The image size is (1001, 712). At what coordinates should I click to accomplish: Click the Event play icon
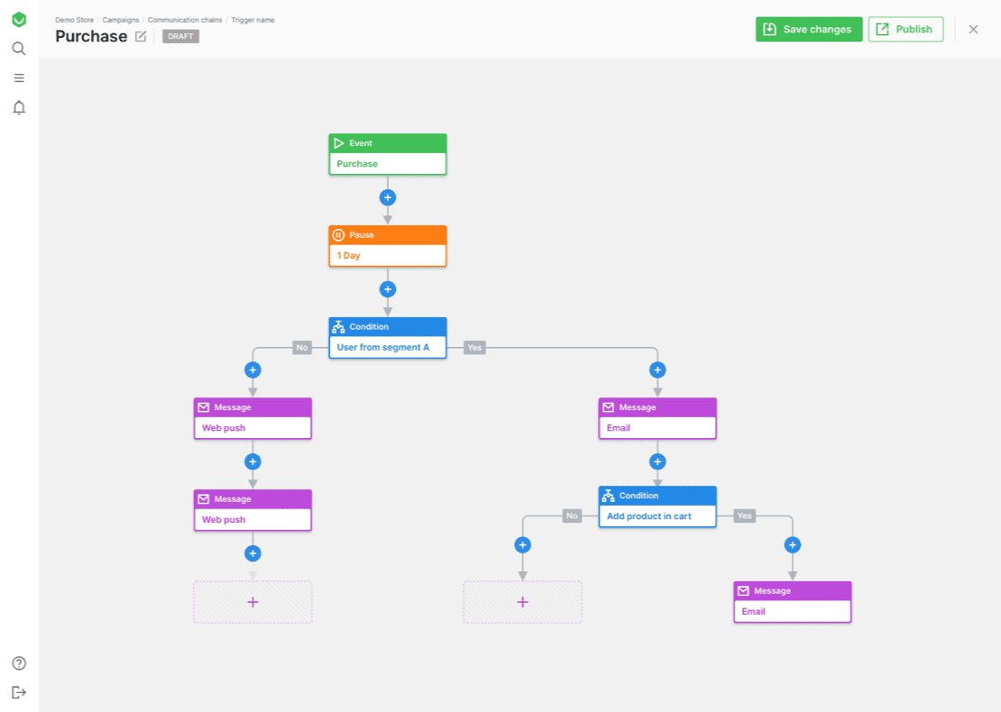[339, 143]
